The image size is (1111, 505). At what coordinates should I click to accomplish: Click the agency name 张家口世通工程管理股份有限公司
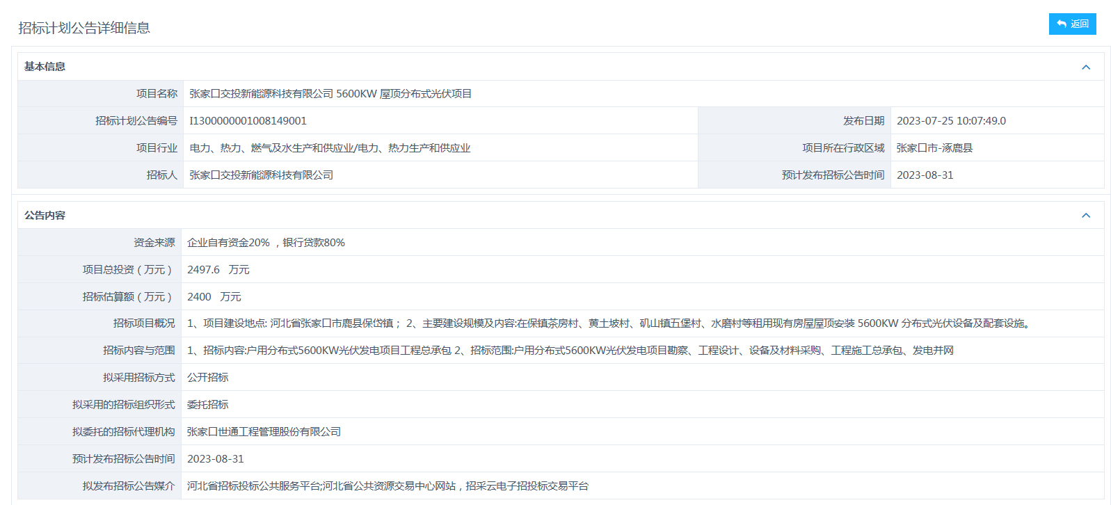pyautogui.click(x=264, y=432)
